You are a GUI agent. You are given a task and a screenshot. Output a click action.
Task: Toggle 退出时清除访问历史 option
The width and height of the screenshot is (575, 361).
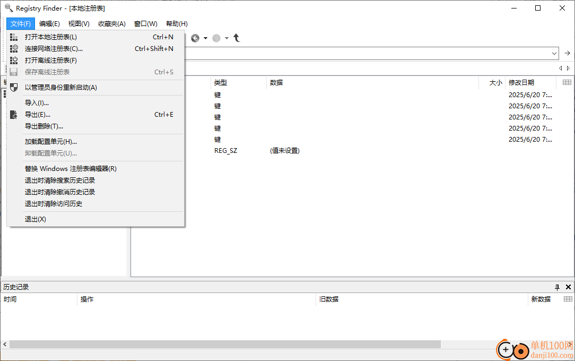pyautogui.click(x=95, y=204)
